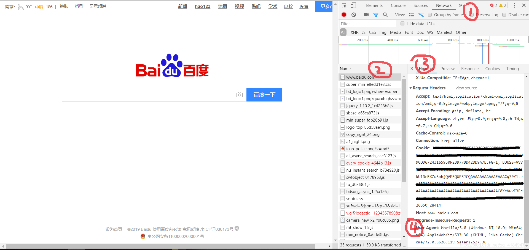This screenshot has width=529, height=250.
Task: Check Hide data URLs checkbox
Action: coord(402,23)
